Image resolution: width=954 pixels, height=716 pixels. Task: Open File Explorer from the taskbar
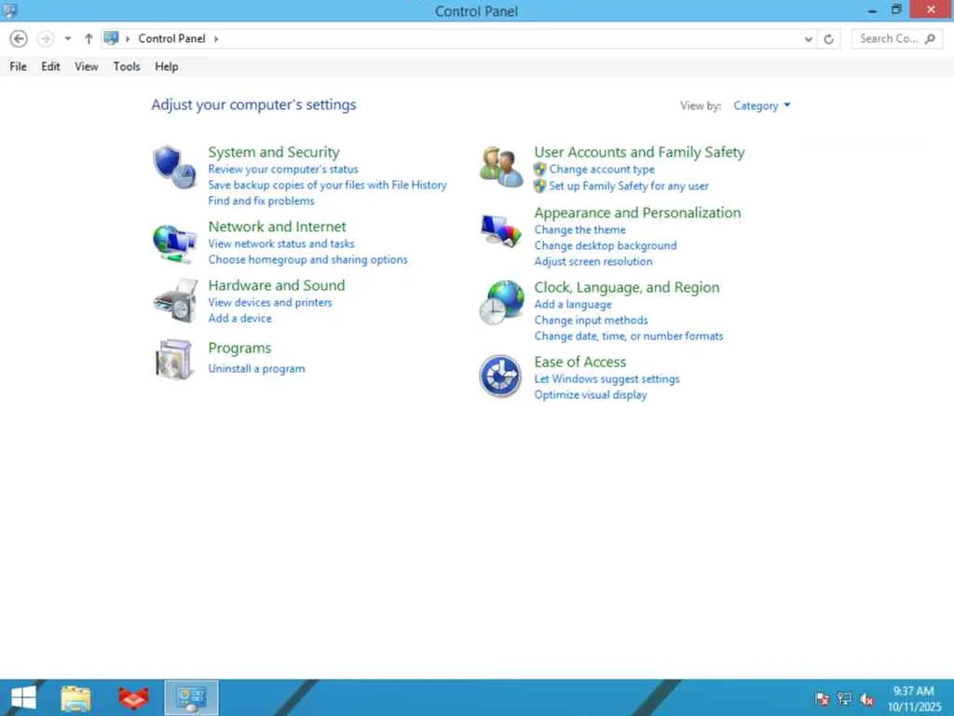coord(76,698)
